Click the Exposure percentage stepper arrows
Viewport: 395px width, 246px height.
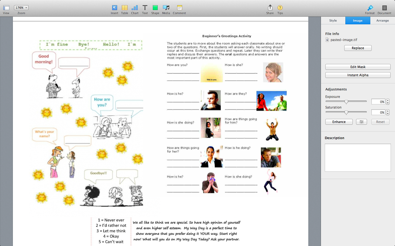(388, 102)
